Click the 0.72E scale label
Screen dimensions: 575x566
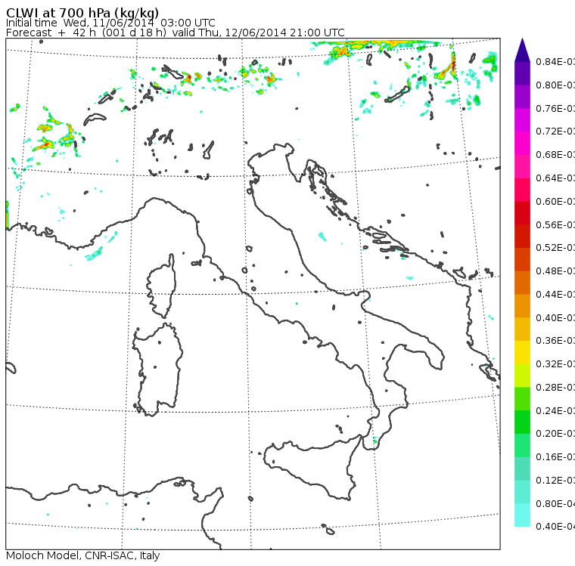tap(555, 131)
